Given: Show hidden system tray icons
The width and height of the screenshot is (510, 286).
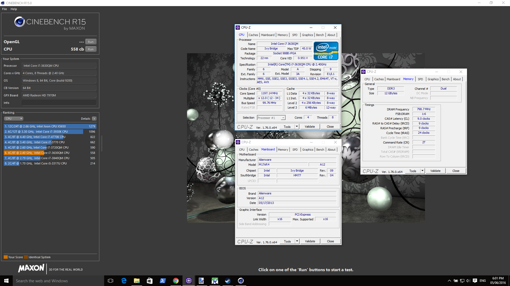Looking at the screenshot, I should point(449,281).
